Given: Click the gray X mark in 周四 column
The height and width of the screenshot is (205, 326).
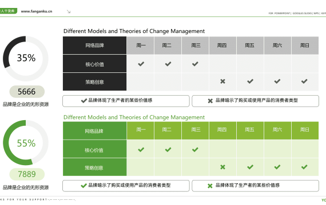Looking at the screenshot, I should click(x=222, y=81).
